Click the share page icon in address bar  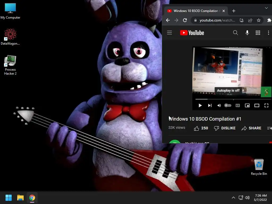pyautogui.click(x=250, y=20)
